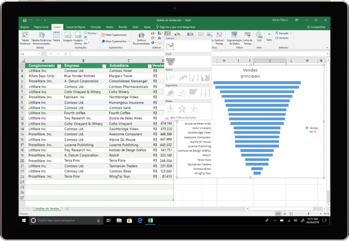Pick the last Ações stock chart type
This screenshot has height=241, width=349.
[206, 77]
